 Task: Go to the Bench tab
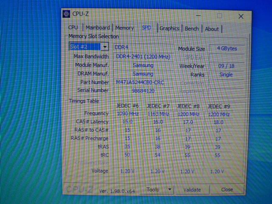coord(192,28)
